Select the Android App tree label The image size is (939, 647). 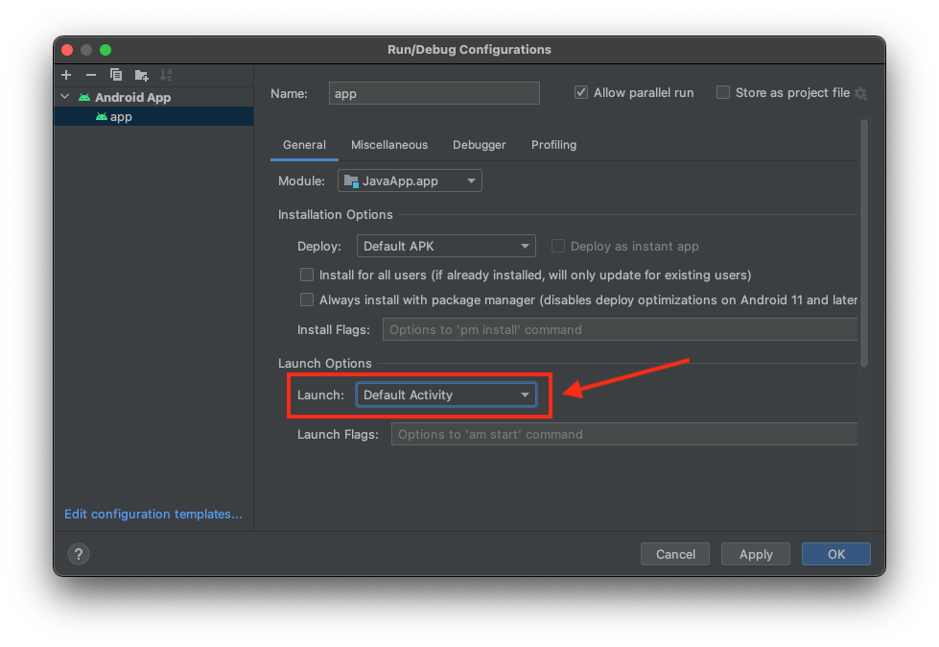coord(133,97)
